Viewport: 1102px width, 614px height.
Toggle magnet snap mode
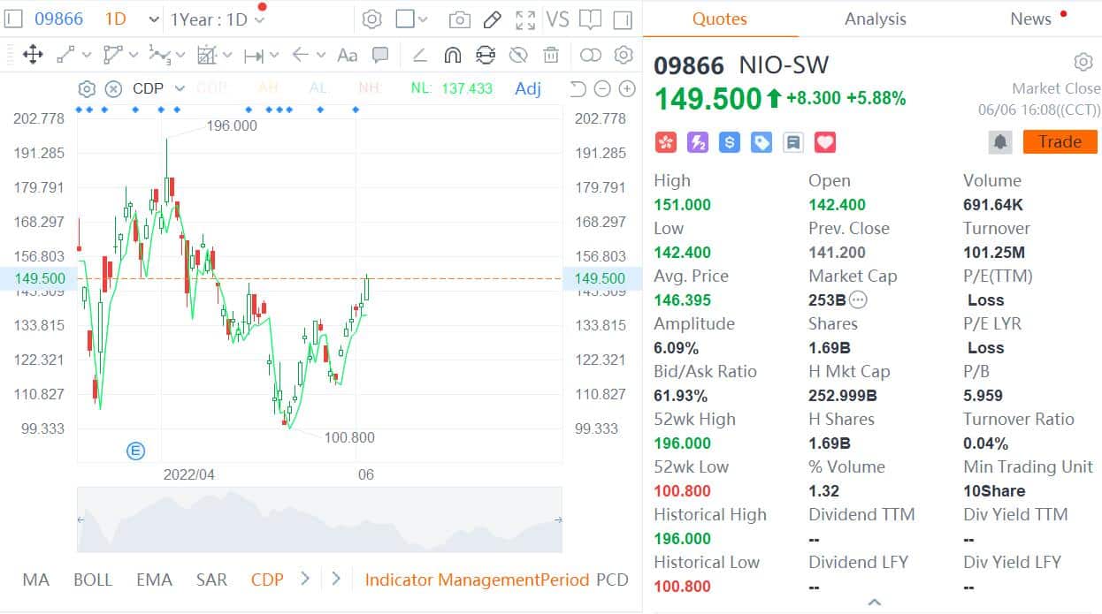tap(452, 55)
